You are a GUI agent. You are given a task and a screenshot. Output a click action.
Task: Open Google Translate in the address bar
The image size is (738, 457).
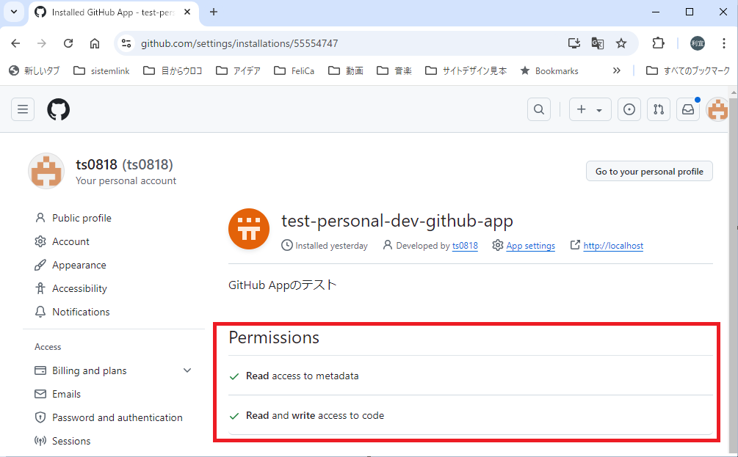coord(597,43)
